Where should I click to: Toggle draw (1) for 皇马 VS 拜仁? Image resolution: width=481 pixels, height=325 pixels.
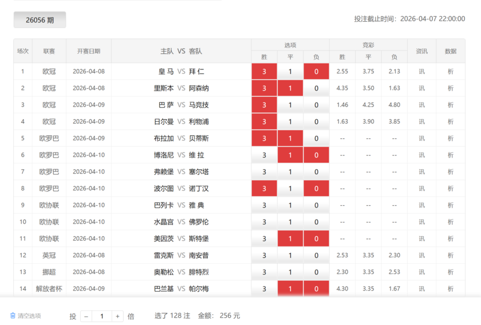pos(290,72)
